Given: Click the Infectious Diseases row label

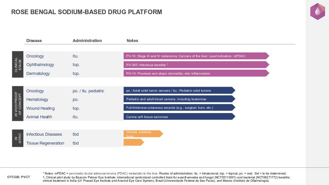Looking at the screenshot, I should click(44, 134).
